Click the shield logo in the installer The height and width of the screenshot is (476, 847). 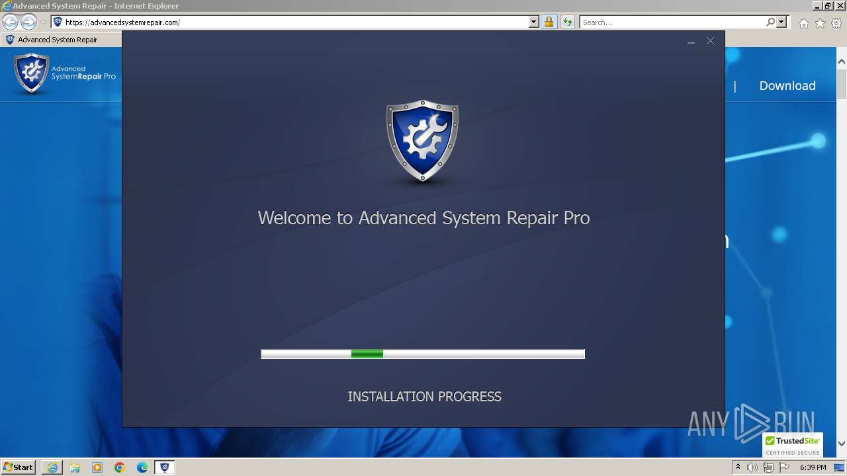[422, 141]
